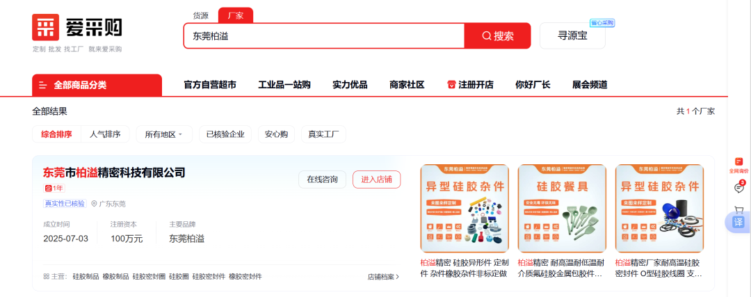The image size is (751, 297).
Task: Open 工业品一站购 nav item
Action: (284, 85)
